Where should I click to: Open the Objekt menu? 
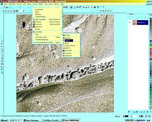(x=41, y=4)
